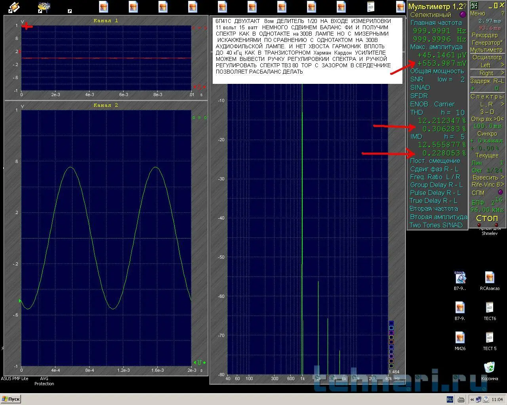Open the Корзина recycle bin
Viewport: 507px width, 405px height.
[490, 368]
